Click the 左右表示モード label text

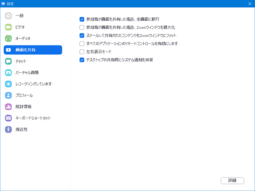(99, 52)
